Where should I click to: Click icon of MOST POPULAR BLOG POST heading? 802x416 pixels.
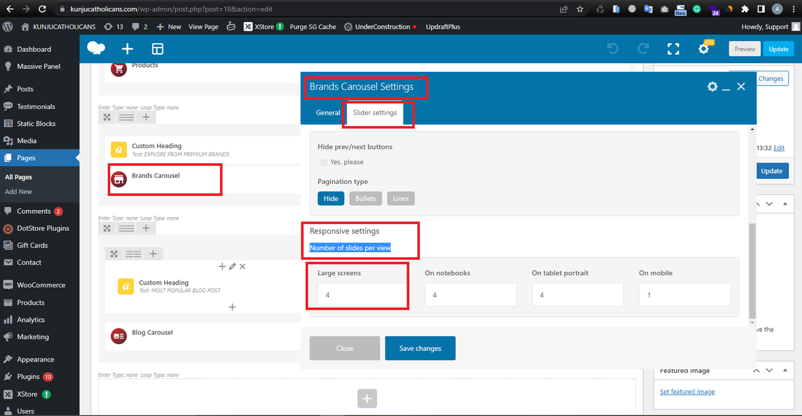point(125,287)
